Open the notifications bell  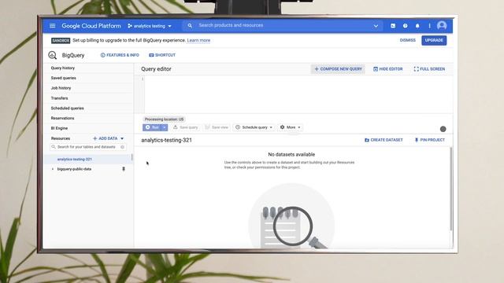pos(417,26)
